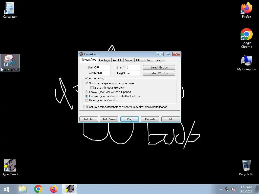Screen dimensions: 259x194
Task: Switch to the Hot Keys tab
Action: tap(104, 60)
